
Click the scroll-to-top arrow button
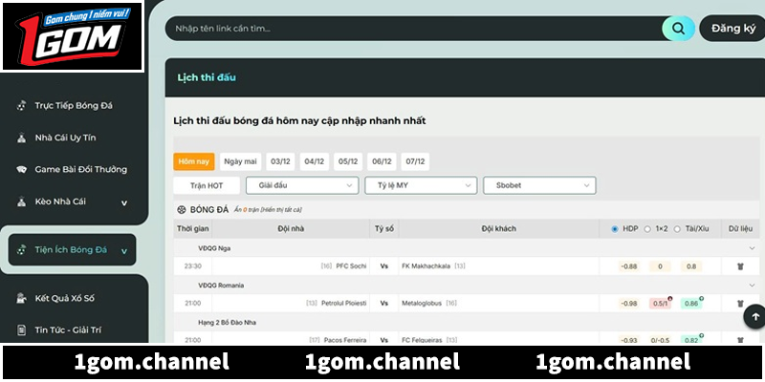click(755, 316)
